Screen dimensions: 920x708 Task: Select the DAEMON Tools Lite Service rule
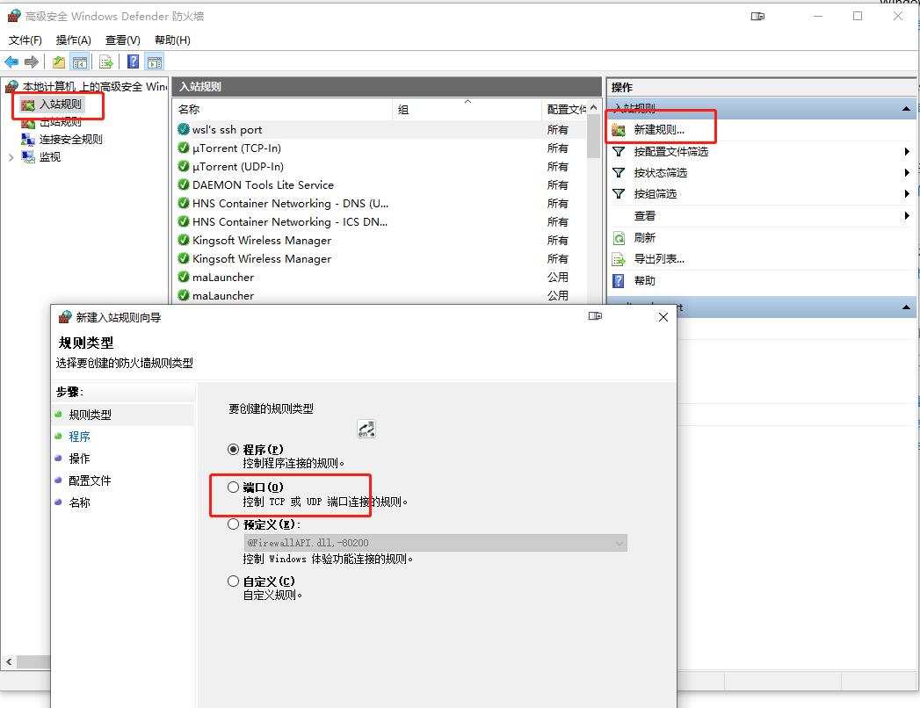pos(380,185)
